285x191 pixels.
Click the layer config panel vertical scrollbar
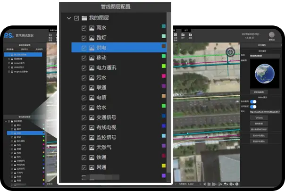point(169,93)
